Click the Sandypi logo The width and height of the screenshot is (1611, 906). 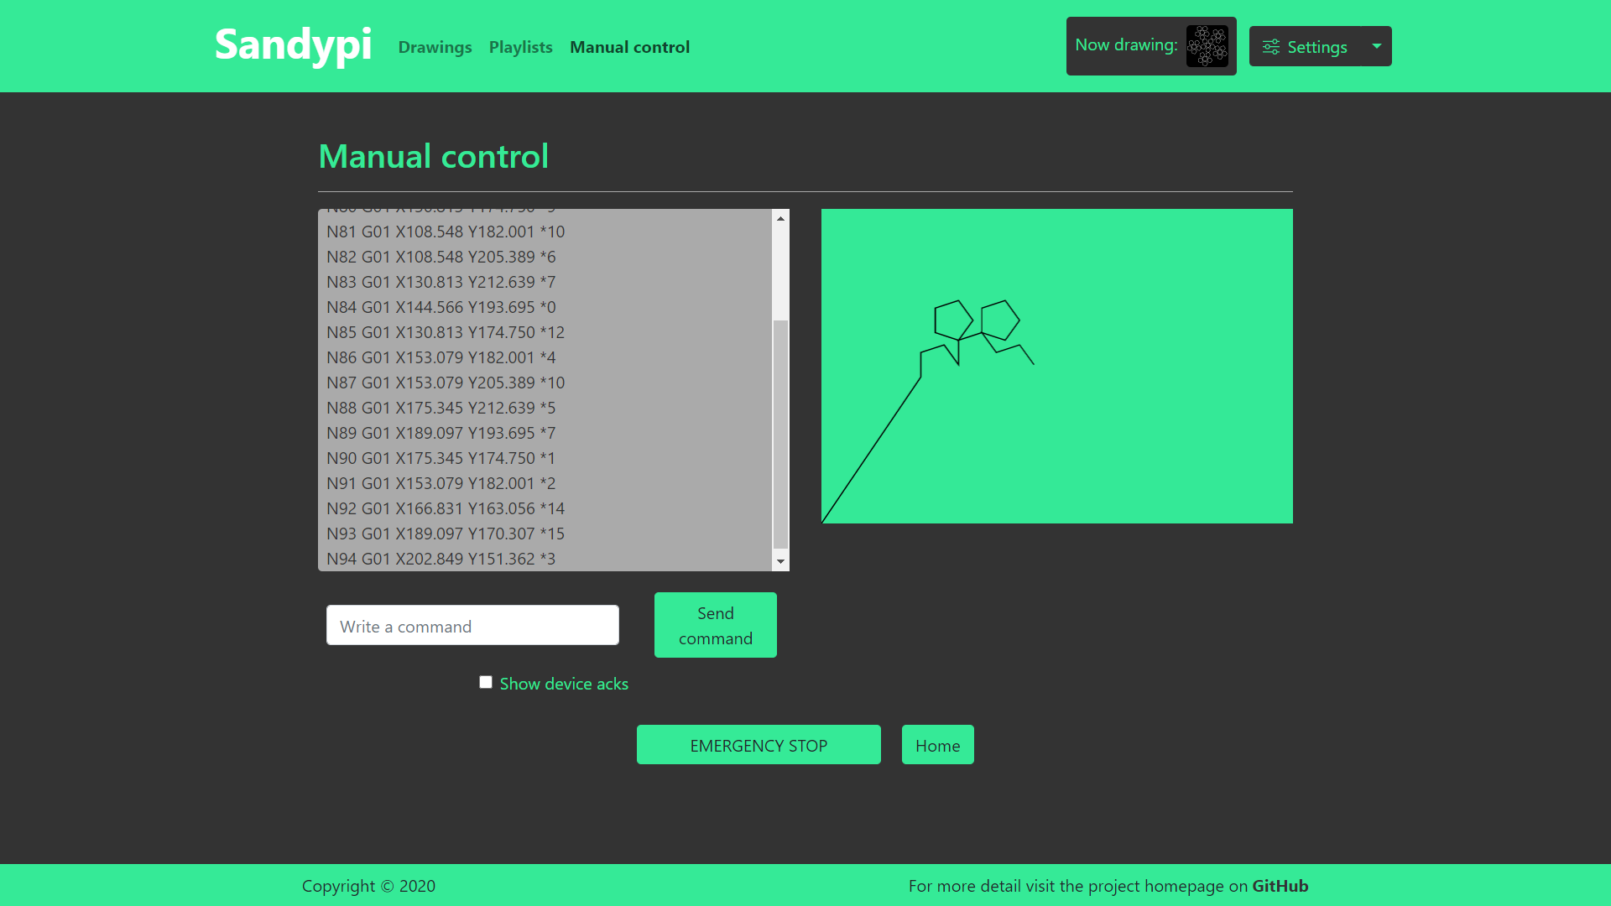pyautogui.click(x=293, y=45)
